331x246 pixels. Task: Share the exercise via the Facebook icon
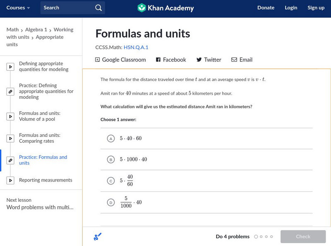pyautogui.click(x=158, y=60)
